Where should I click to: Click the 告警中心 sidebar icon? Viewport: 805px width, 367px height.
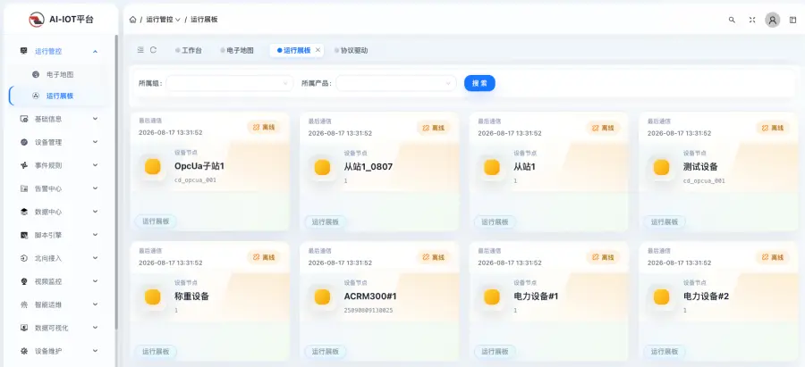click(23, 188)
